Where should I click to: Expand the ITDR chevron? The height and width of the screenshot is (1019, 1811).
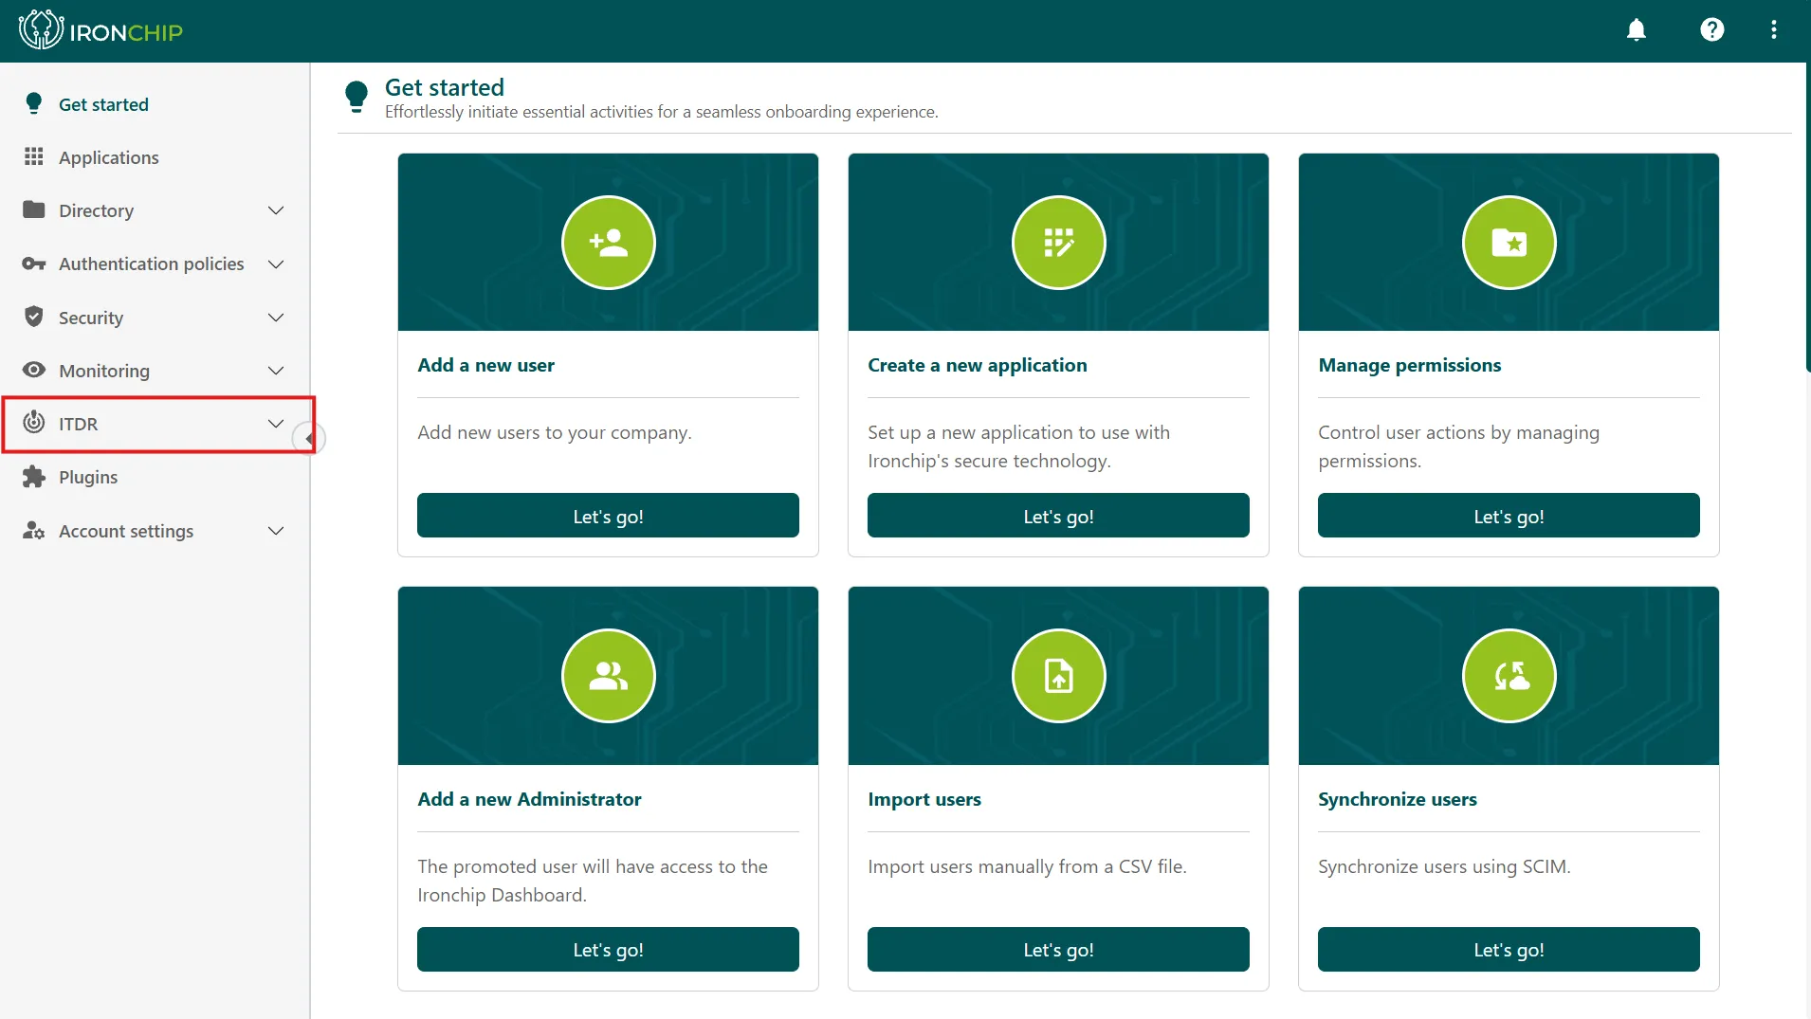point(276,423)
